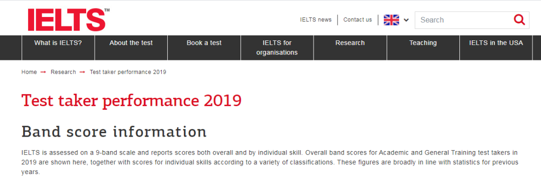Open the Contact us link
This screenshot has height=186, width=541.
tap(358, 19)
